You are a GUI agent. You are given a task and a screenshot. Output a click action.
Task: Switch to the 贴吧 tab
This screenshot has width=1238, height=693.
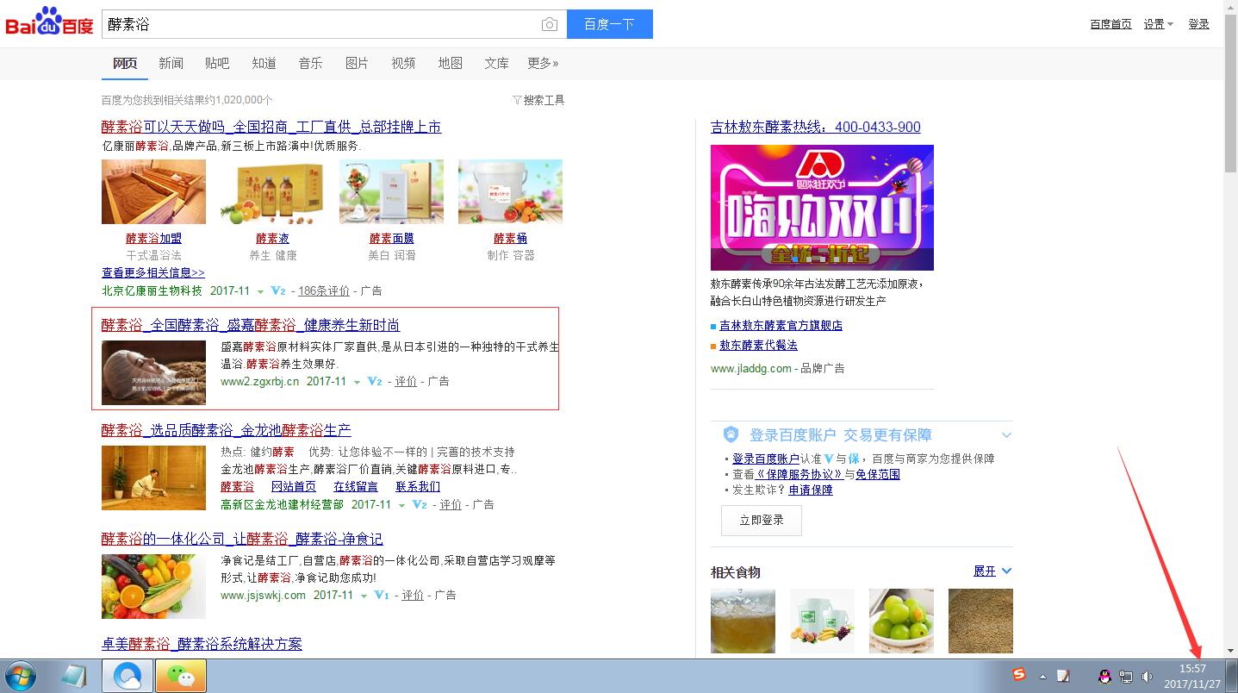(x=217, y=63)
